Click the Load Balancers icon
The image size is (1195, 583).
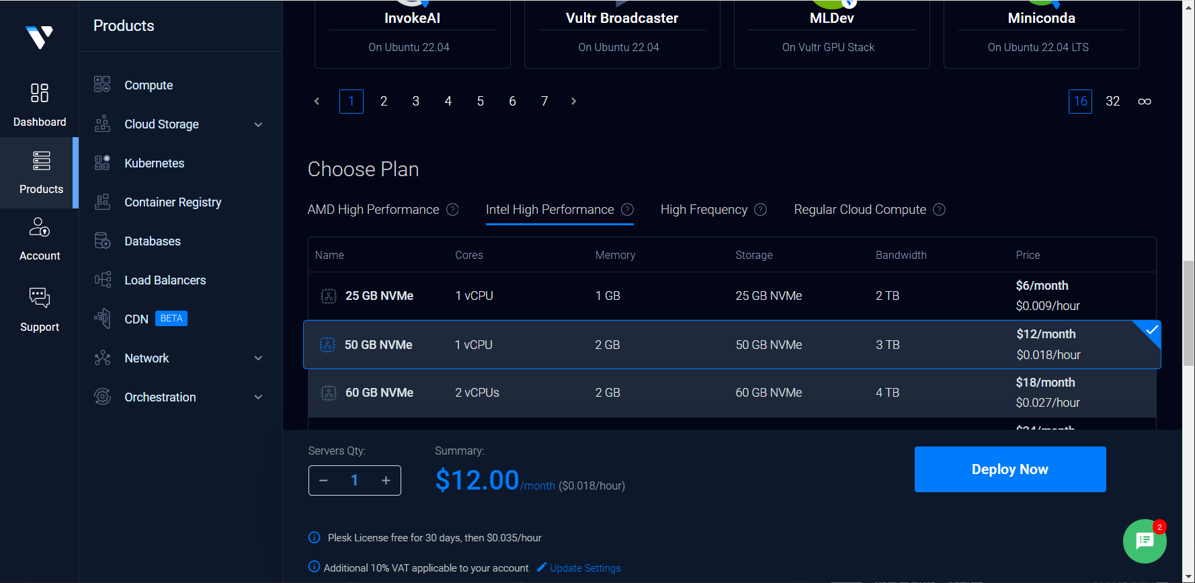click(102, 280)
